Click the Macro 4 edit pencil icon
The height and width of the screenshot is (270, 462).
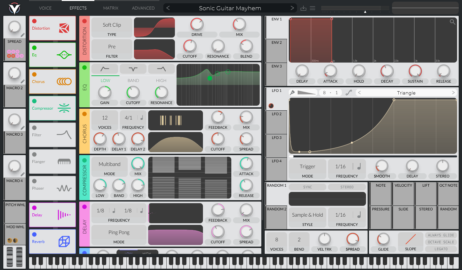23,174
